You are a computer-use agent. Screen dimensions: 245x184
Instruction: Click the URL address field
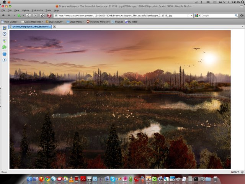click(x=122, y=16)
